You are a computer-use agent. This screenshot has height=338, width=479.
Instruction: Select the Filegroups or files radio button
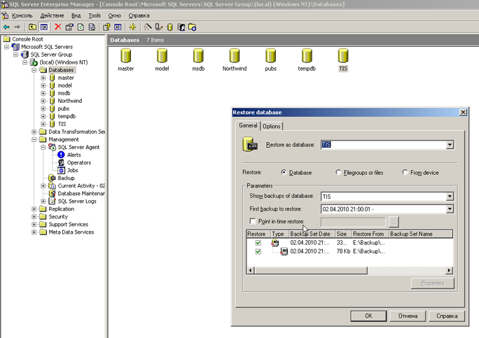pos(339,172)
